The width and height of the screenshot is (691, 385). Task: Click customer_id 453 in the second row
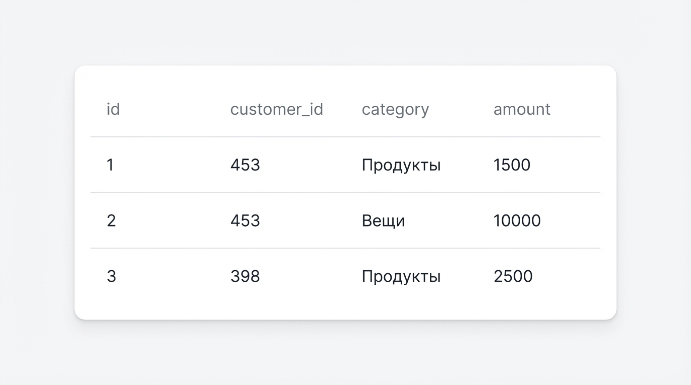(245, 221)
